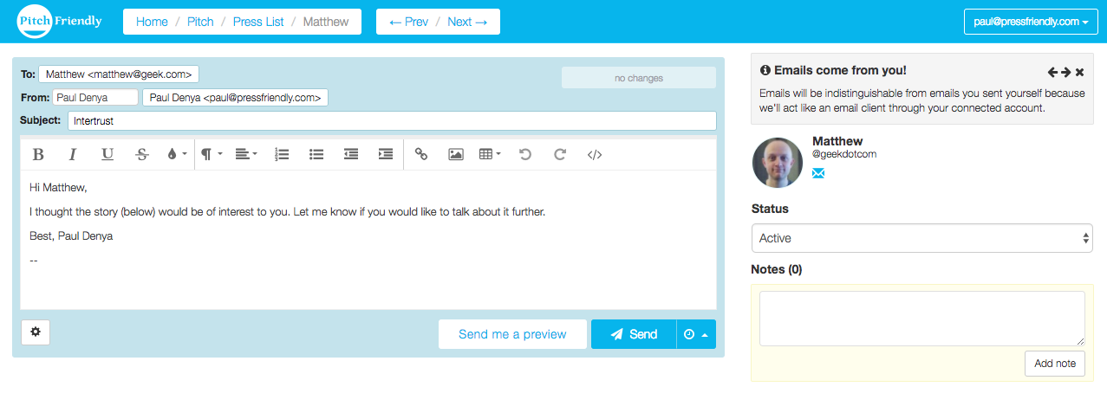Click the To recipient field
The width and height of the screenshot is (1107, 419).
(119, 74)
